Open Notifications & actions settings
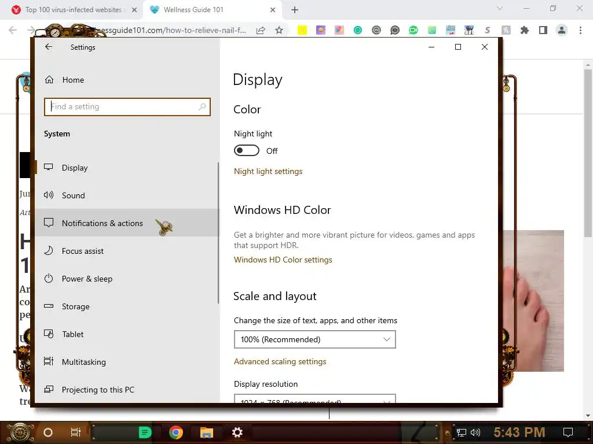 coord(127,223)
